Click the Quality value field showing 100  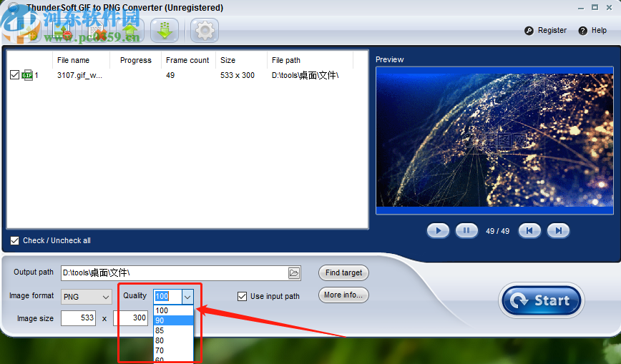coord(167,296)
